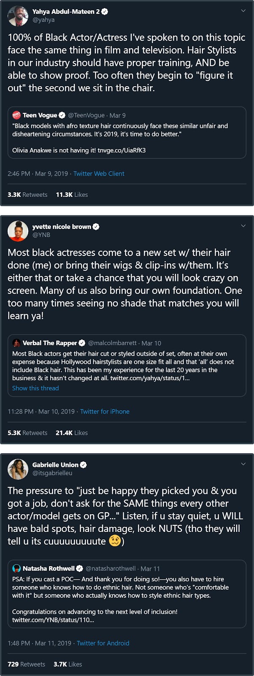View the 21.4K Likes list
254x676 pixels.
[72, 433]
